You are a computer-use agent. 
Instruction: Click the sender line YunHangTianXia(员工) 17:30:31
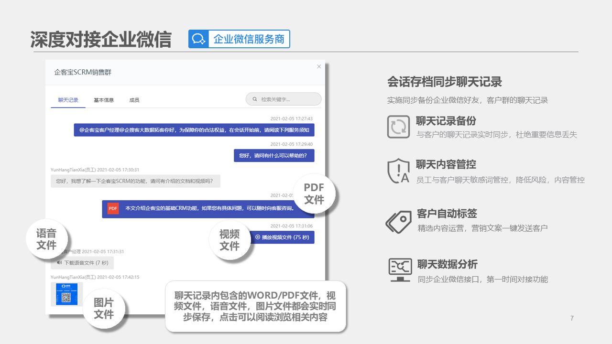[x=95, y=170]
